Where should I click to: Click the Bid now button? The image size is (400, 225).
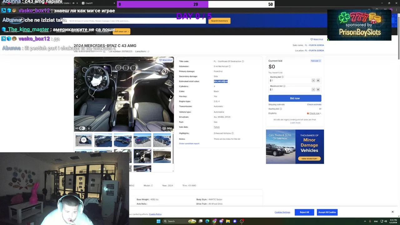click(x=295, y=98)
